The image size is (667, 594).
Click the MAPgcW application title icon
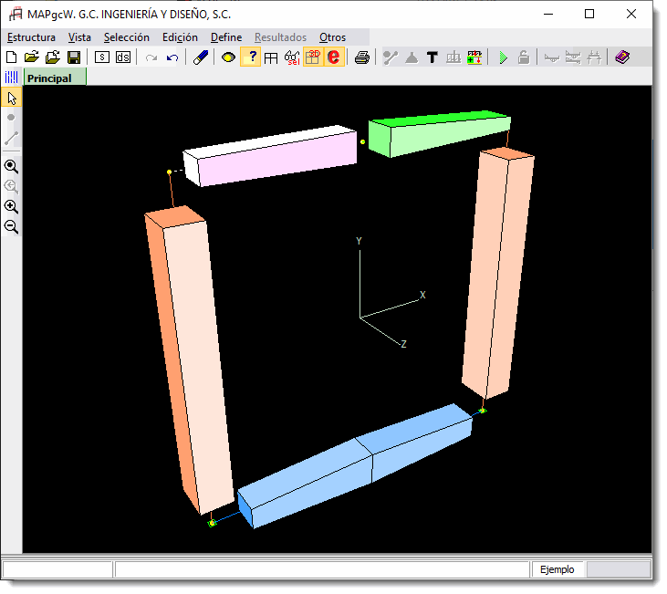(16, 14)
